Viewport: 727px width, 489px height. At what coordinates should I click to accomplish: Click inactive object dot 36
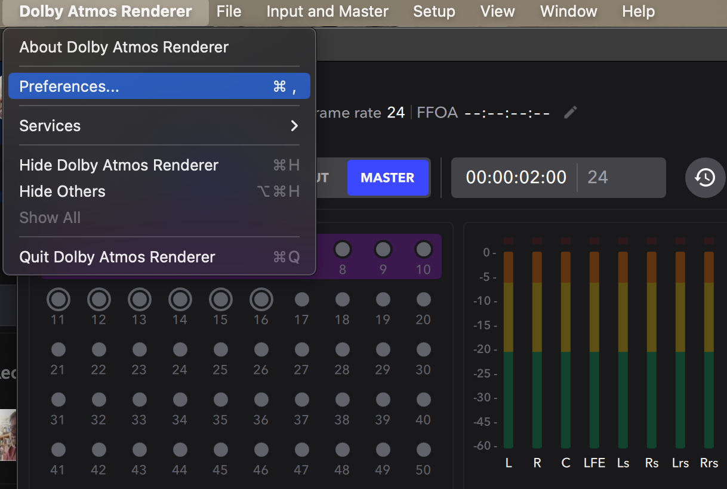pyautogui.click(x=261, y=400)
